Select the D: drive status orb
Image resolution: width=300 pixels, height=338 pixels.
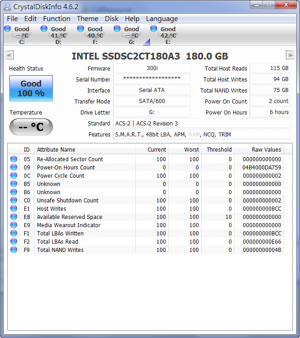point(44,28)
